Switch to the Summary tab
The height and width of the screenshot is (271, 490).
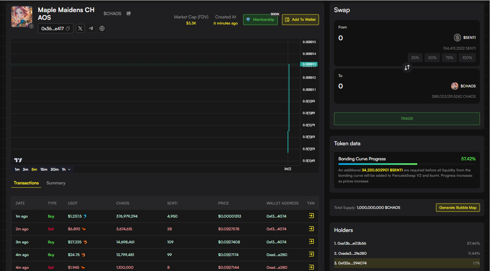tap(56, 183)
